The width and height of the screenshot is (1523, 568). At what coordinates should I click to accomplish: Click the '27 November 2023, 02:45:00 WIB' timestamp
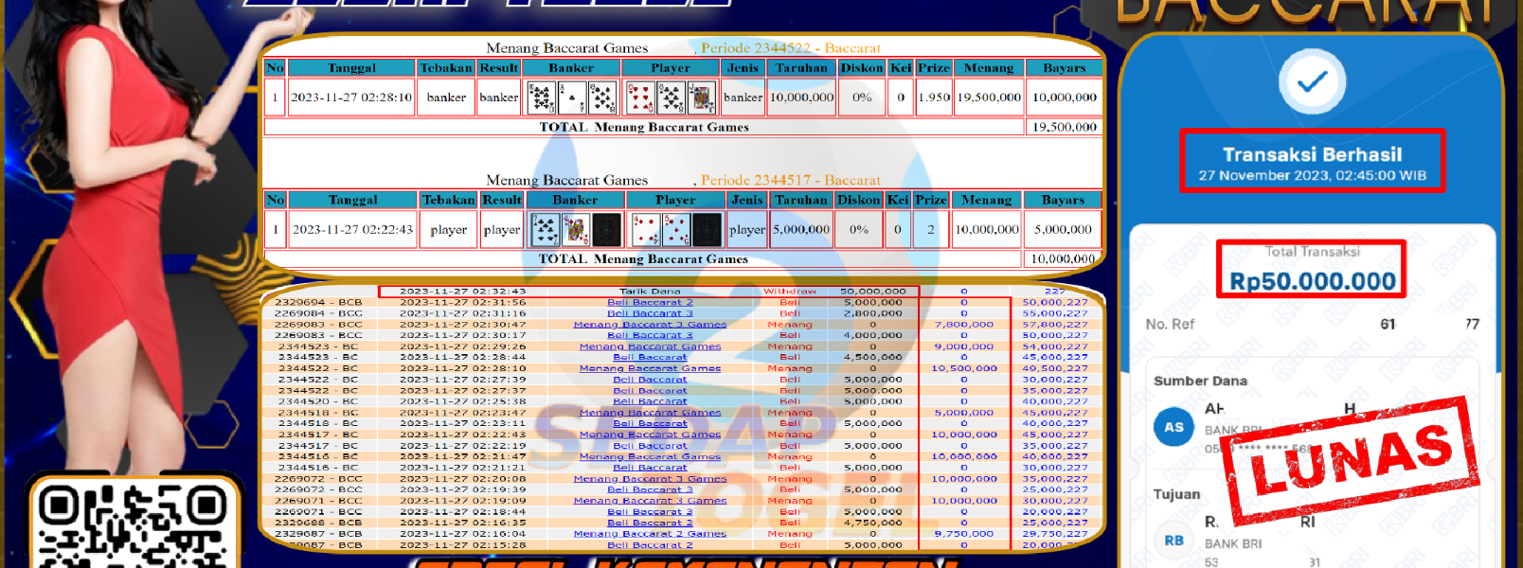pos(1312,175)
